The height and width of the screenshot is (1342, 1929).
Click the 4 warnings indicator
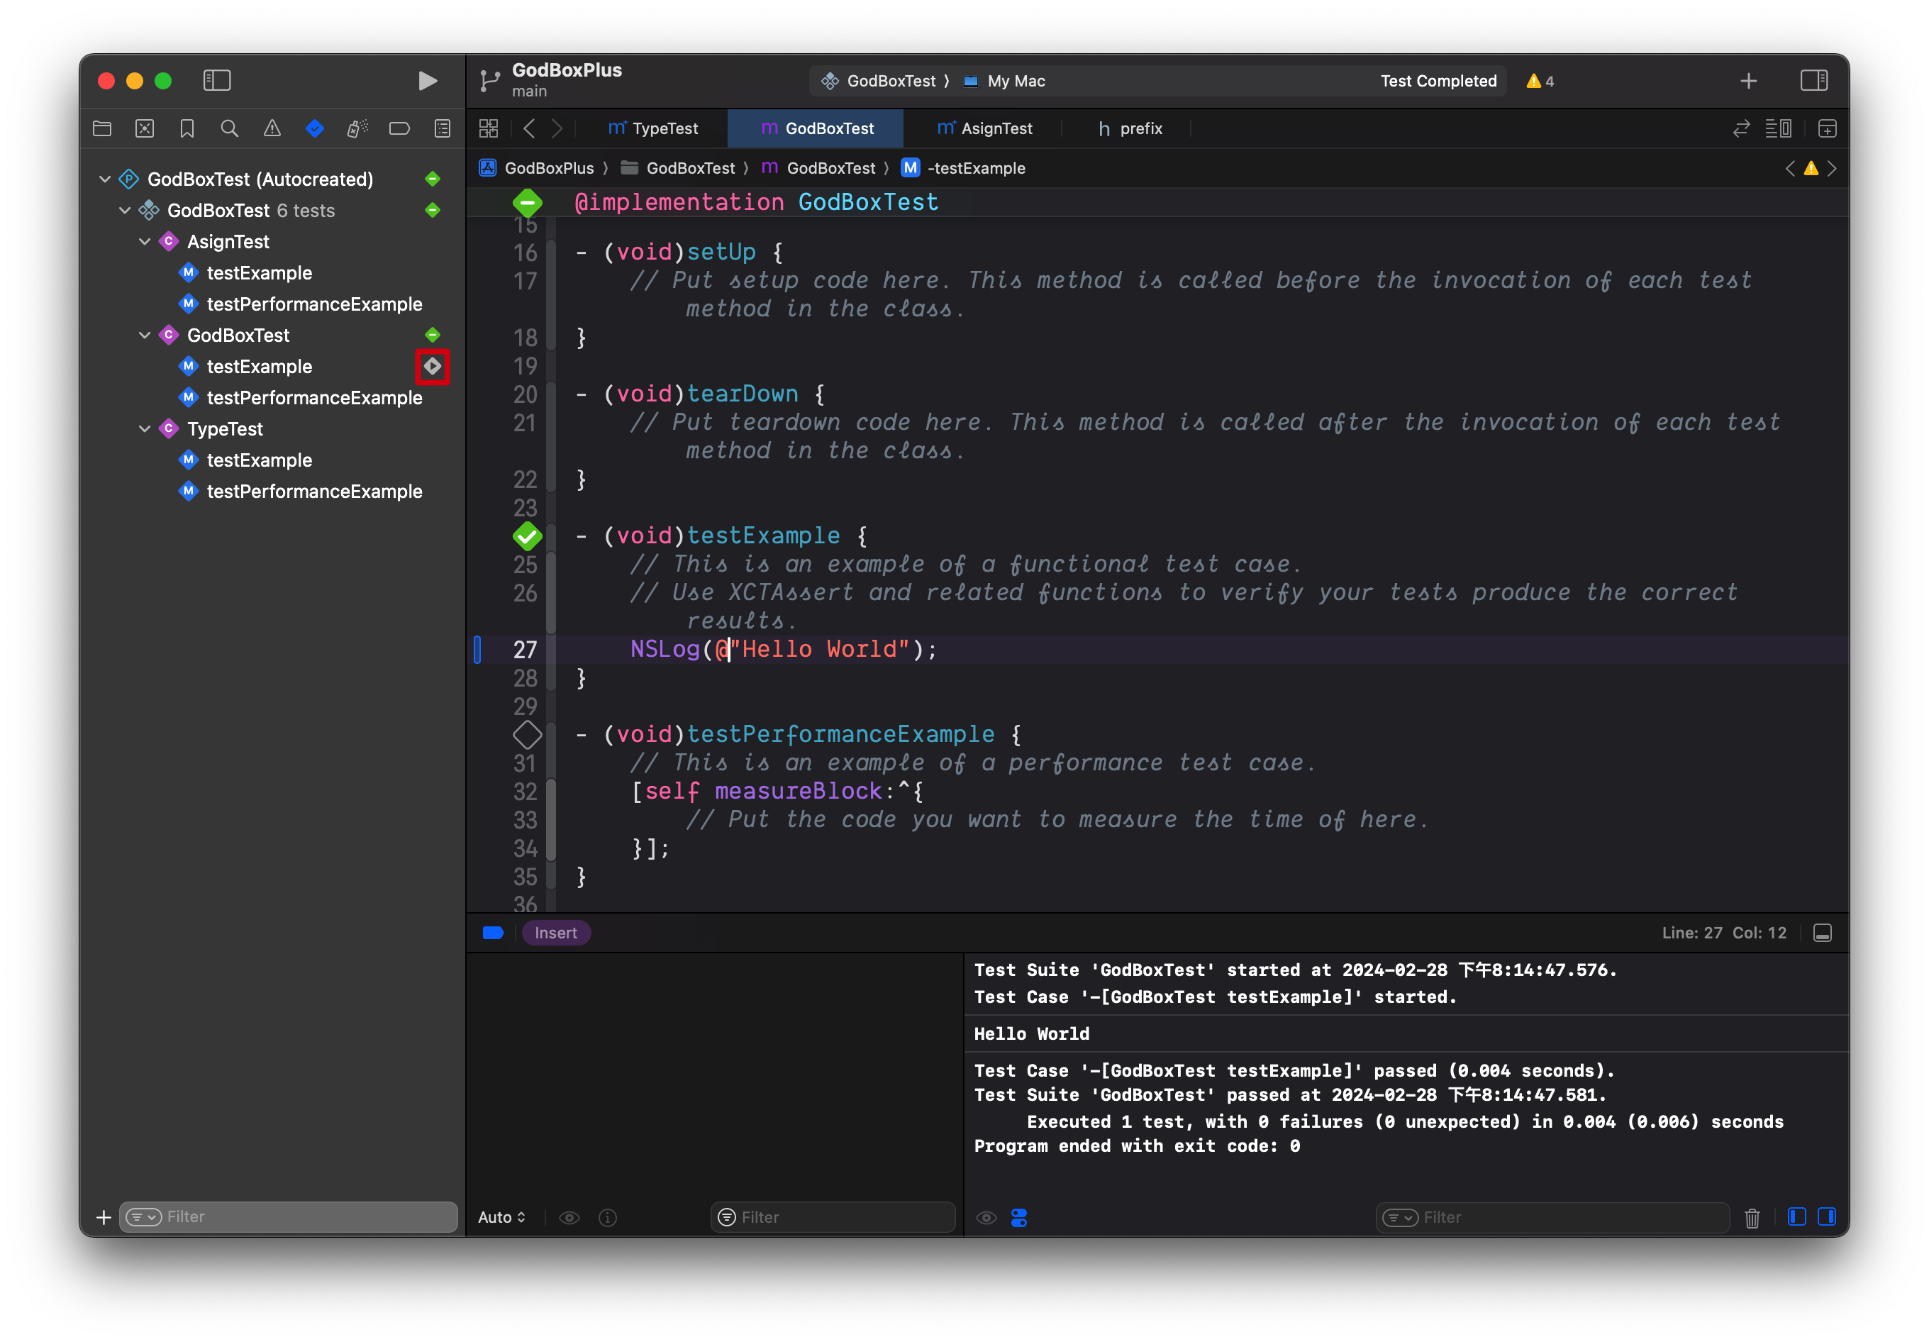tap(1539, 82)
